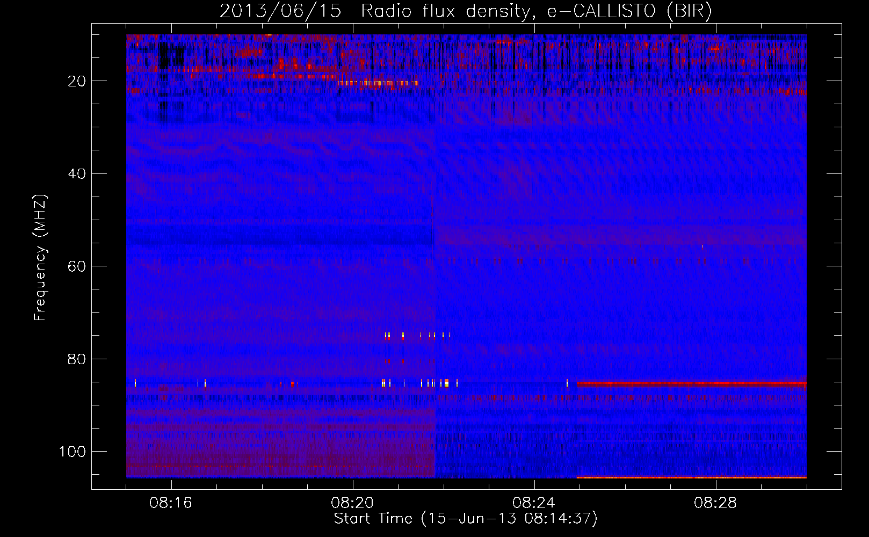Screen dimensions: 869x537
Task: Click the plot title "2013/06/15 Radio flux density, e-CALLISTO (BIR)"
Action: pos(466,11)
